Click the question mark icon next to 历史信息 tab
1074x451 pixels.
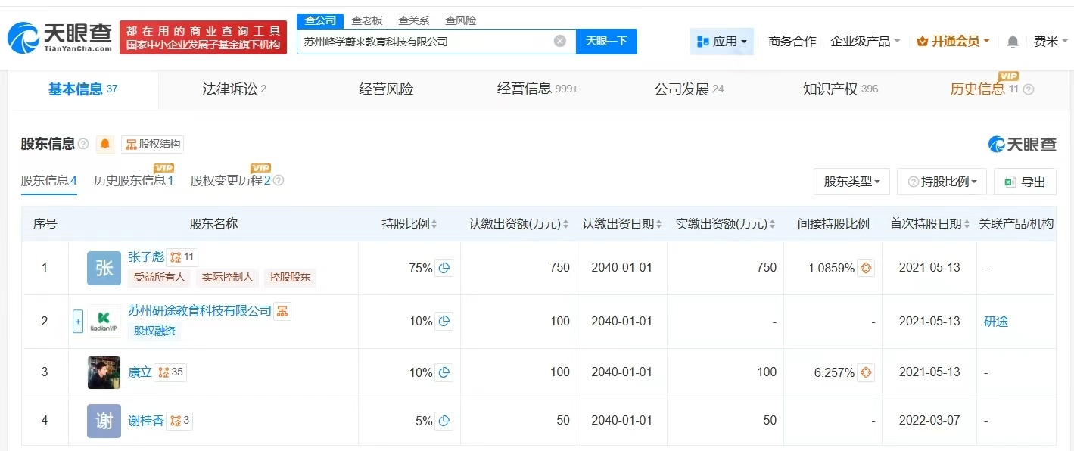(1029, 89)
